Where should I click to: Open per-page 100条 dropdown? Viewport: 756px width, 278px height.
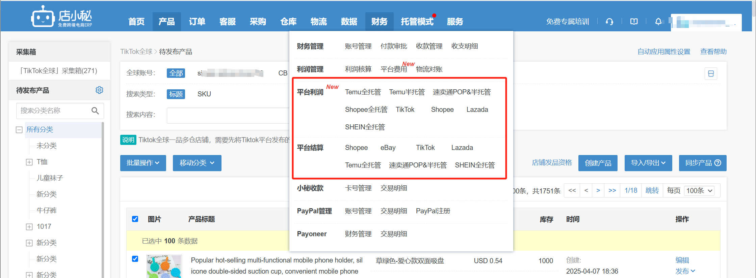[x=699, y=191]
